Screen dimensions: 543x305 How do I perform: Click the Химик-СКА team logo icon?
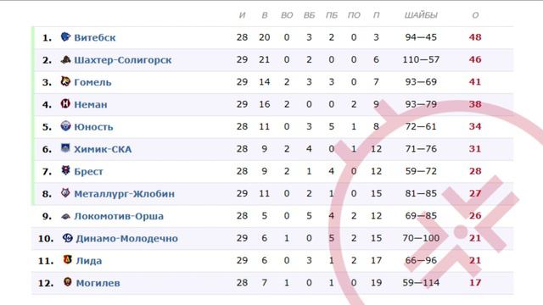coord(65,148)
